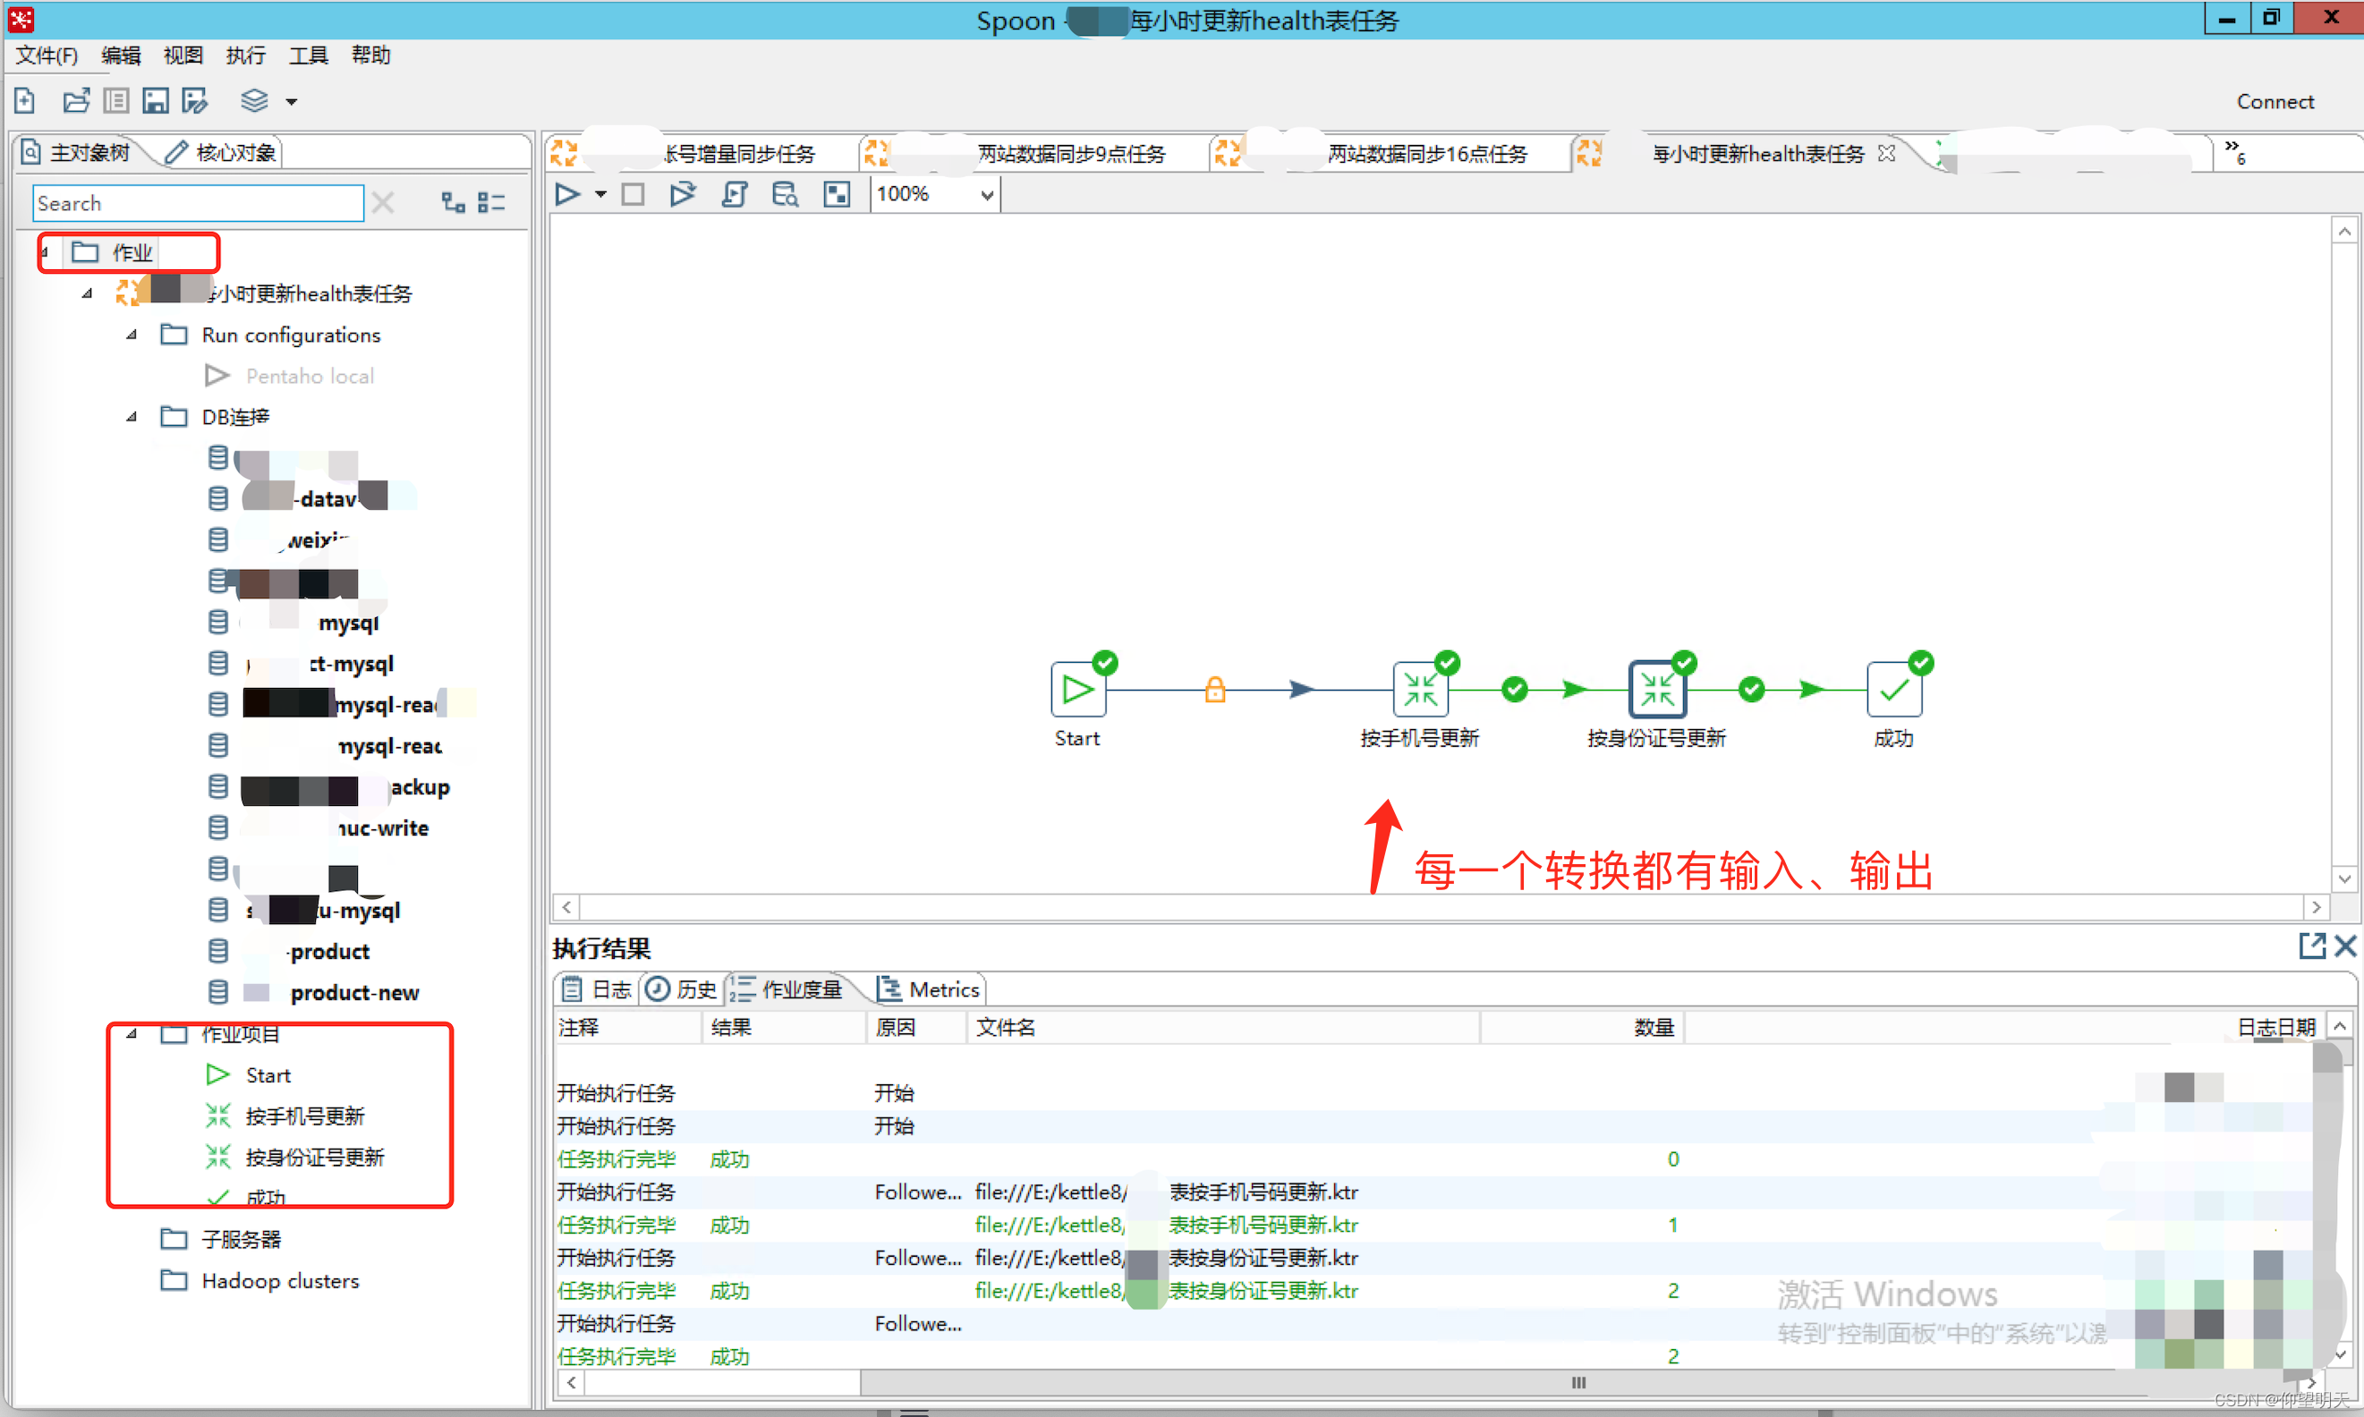Run the job with play icon
Image resolution: width=2364 pixels, height=1417 pixels.
568,195
